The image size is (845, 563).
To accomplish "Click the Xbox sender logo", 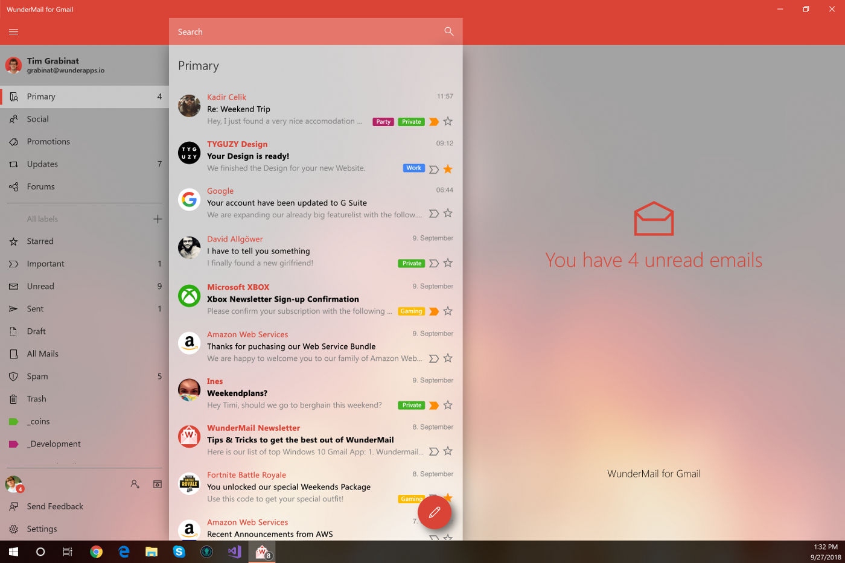I will click(x=189, y=296).
